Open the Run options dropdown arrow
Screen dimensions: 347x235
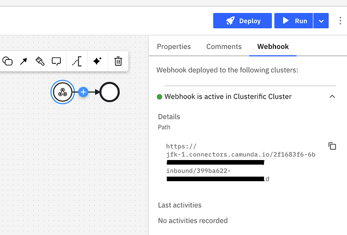321,21
